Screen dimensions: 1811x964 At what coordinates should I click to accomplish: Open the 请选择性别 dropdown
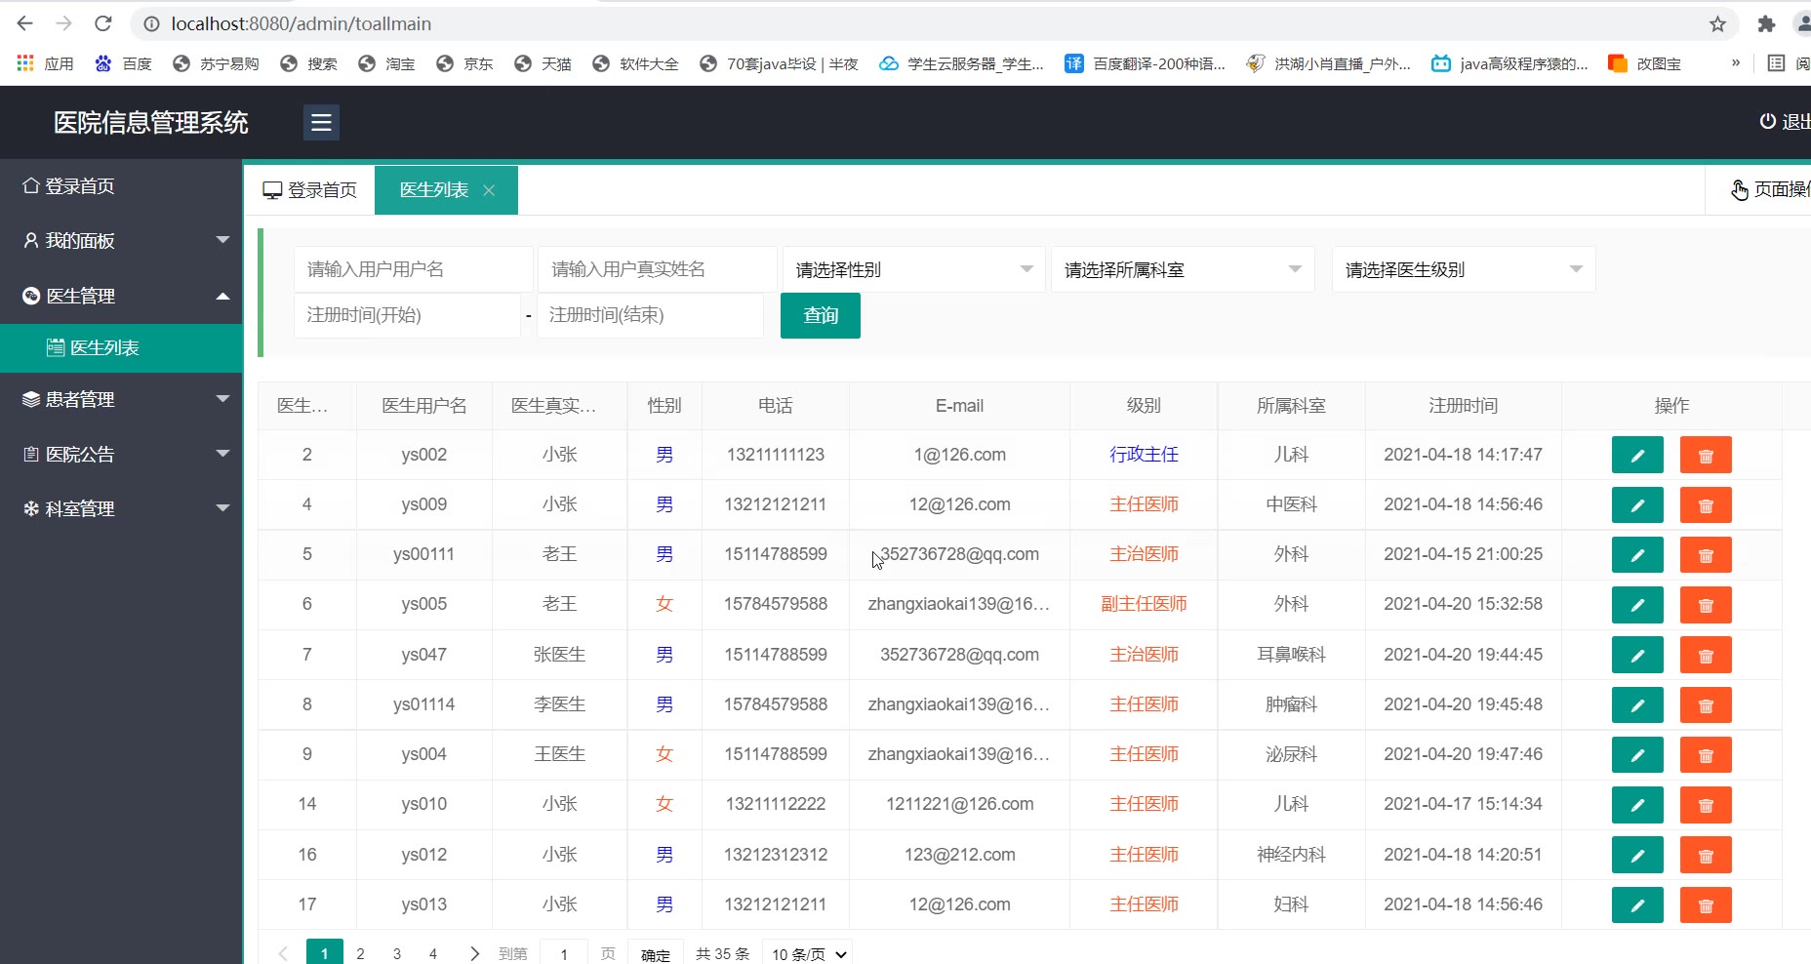pos(913,269)
